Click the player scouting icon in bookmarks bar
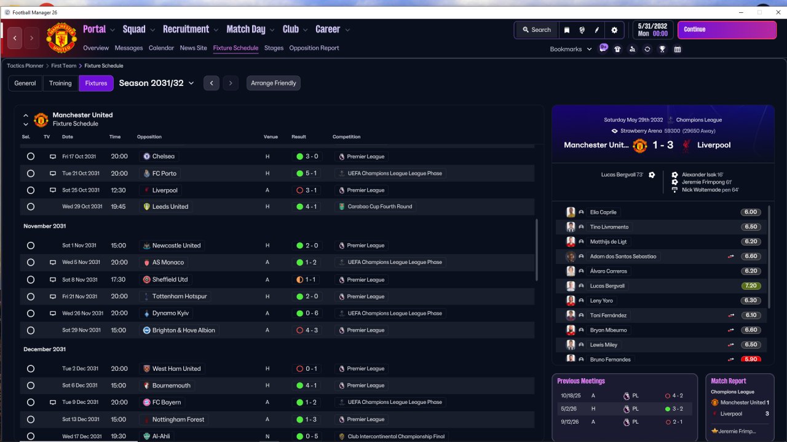 point(632,49)
